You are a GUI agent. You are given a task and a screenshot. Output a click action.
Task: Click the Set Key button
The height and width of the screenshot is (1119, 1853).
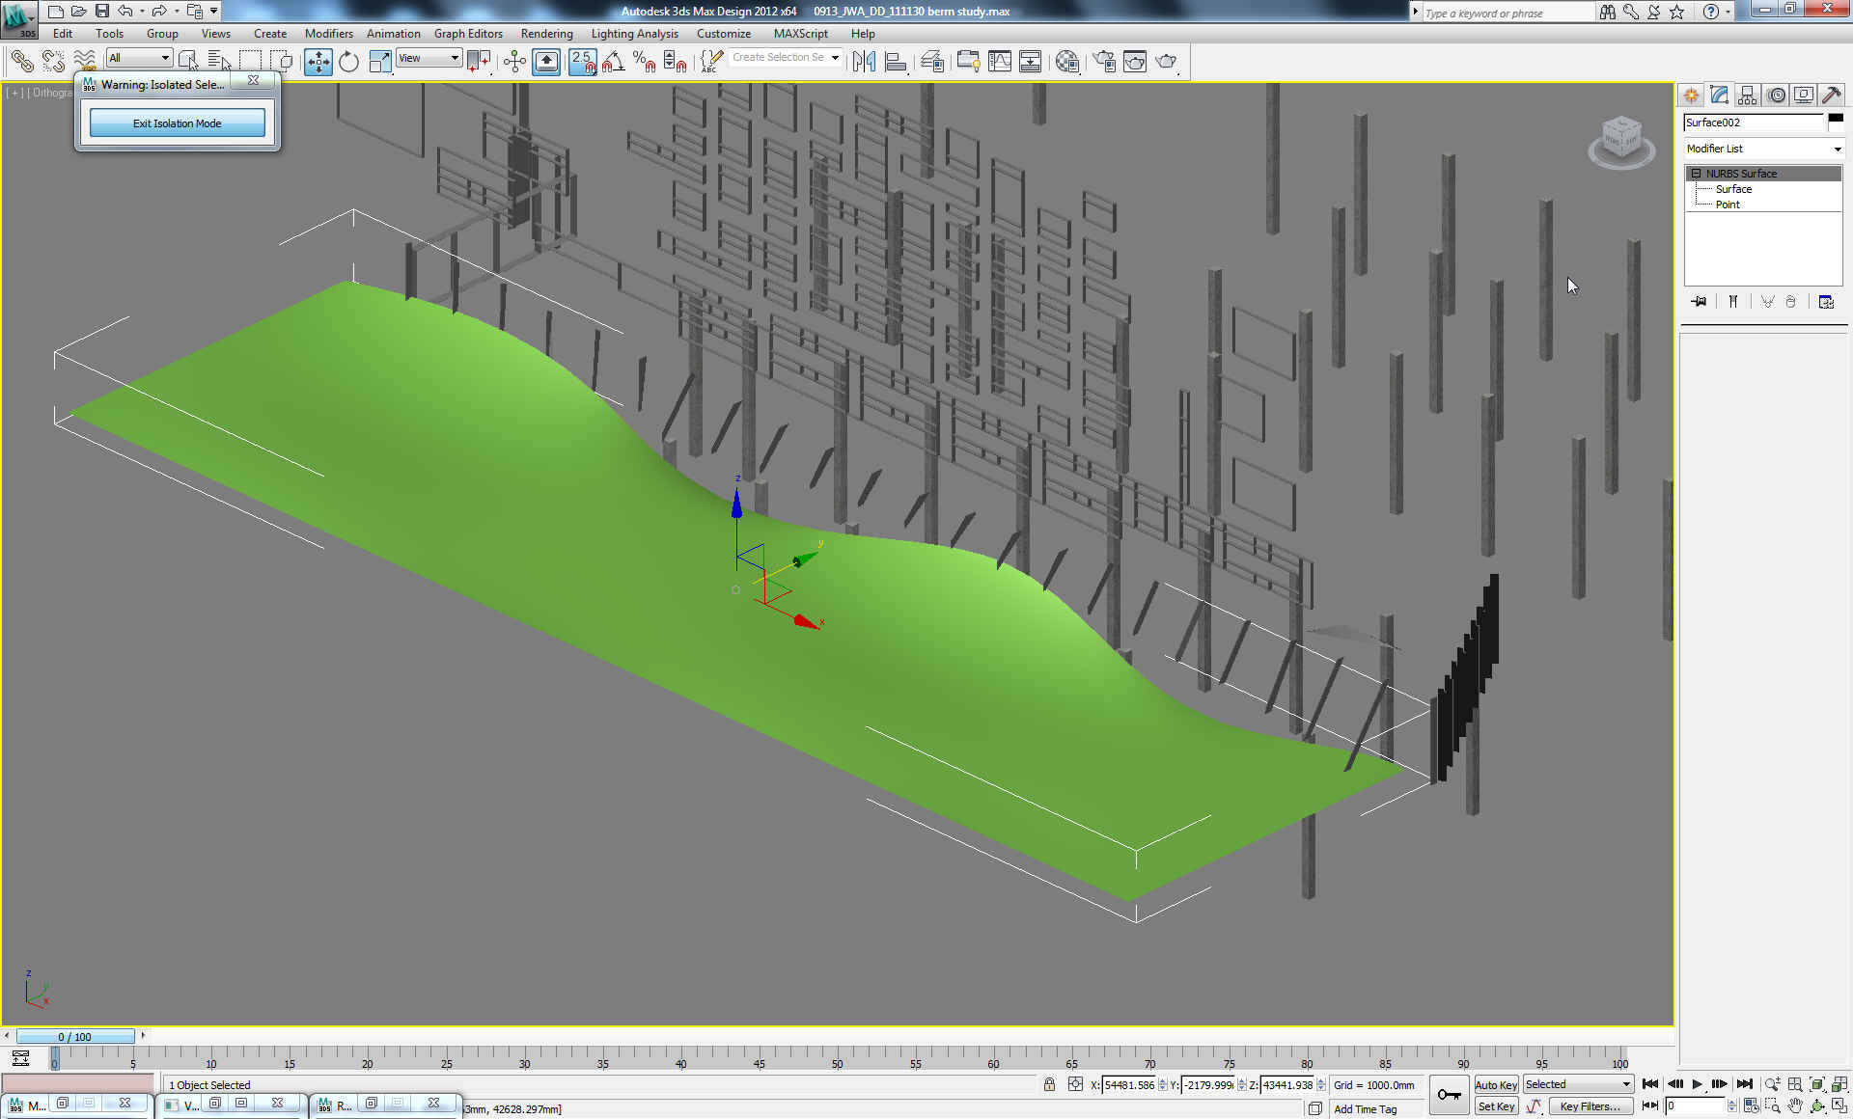coord(1496,1106)
